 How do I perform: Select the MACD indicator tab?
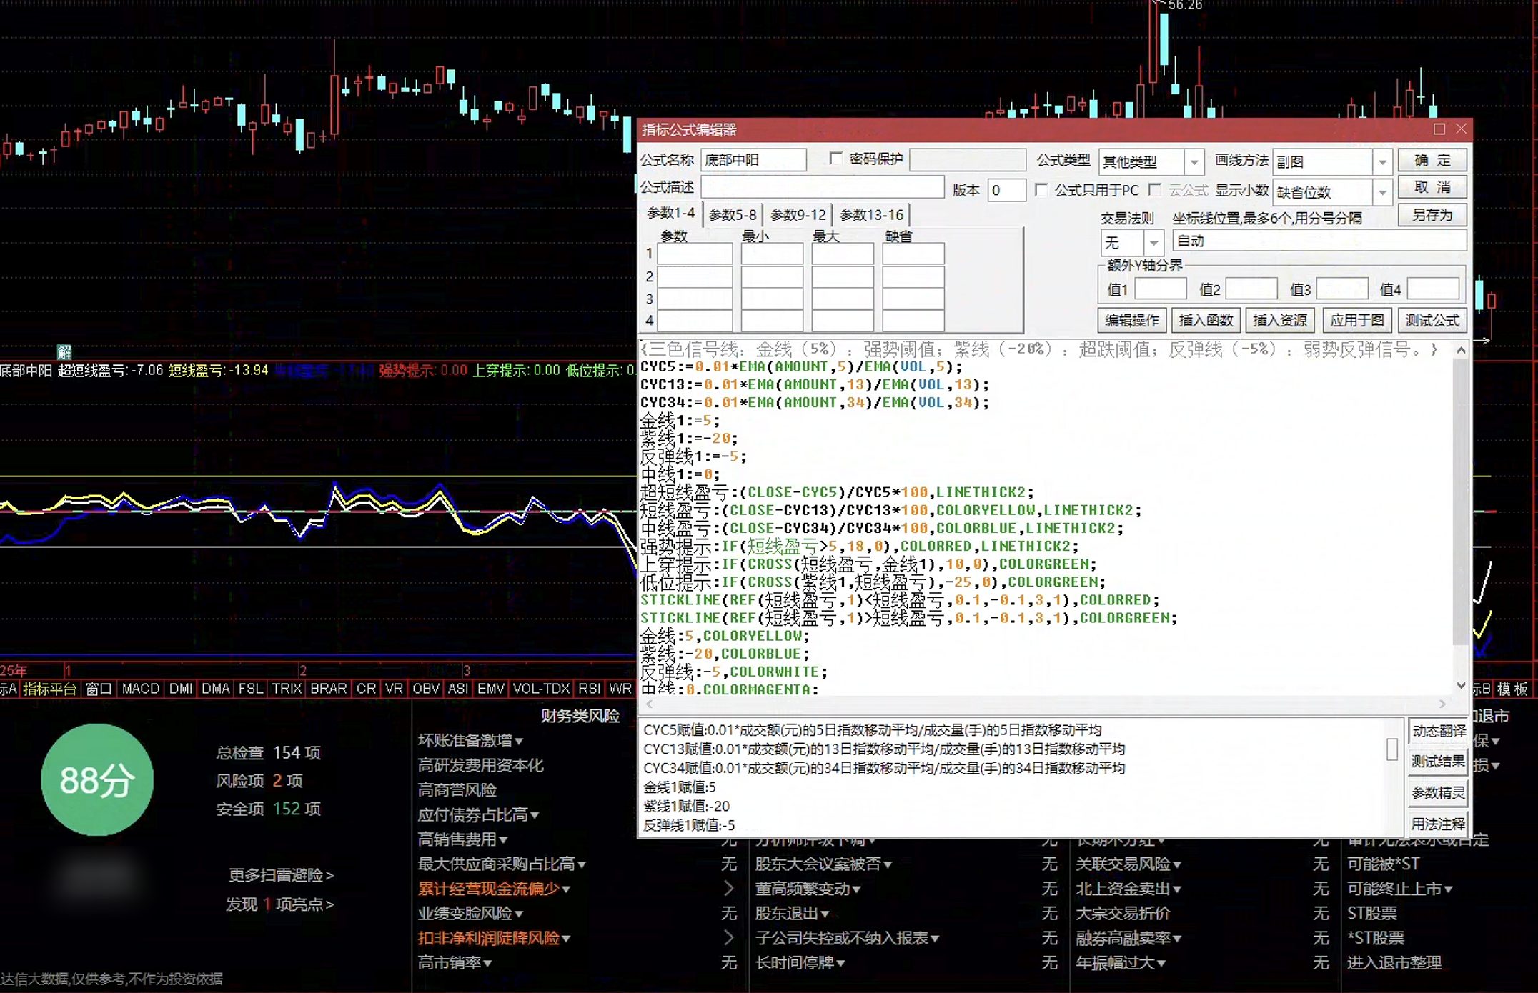[x=140, y=689]
